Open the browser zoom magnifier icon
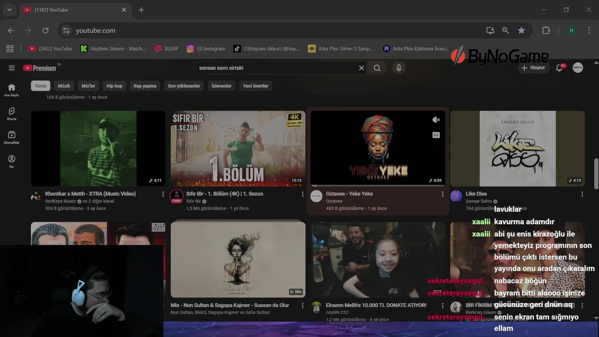 [505, 30]
